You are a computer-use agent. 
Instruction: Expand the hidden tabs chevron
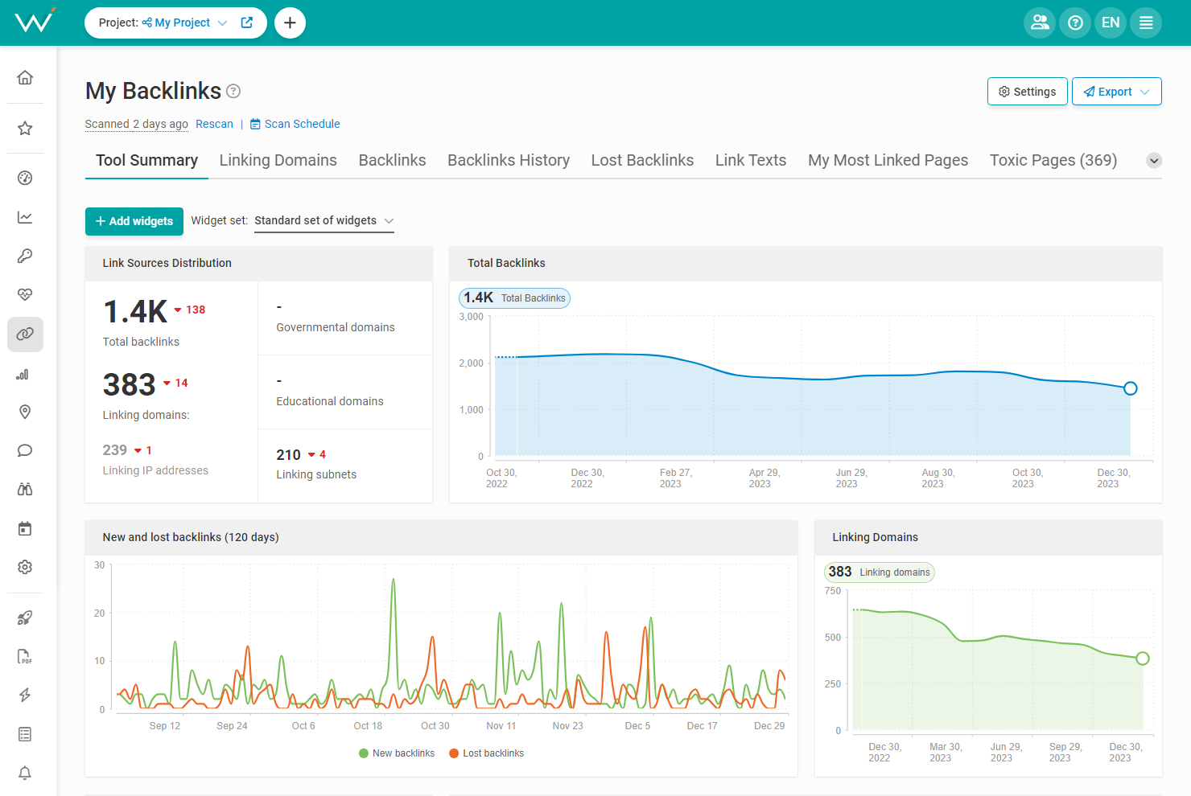point(1154,160)
